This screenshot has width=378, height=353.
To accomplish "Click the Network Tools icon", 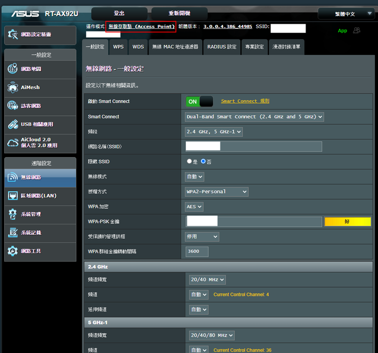I will 13,251.
